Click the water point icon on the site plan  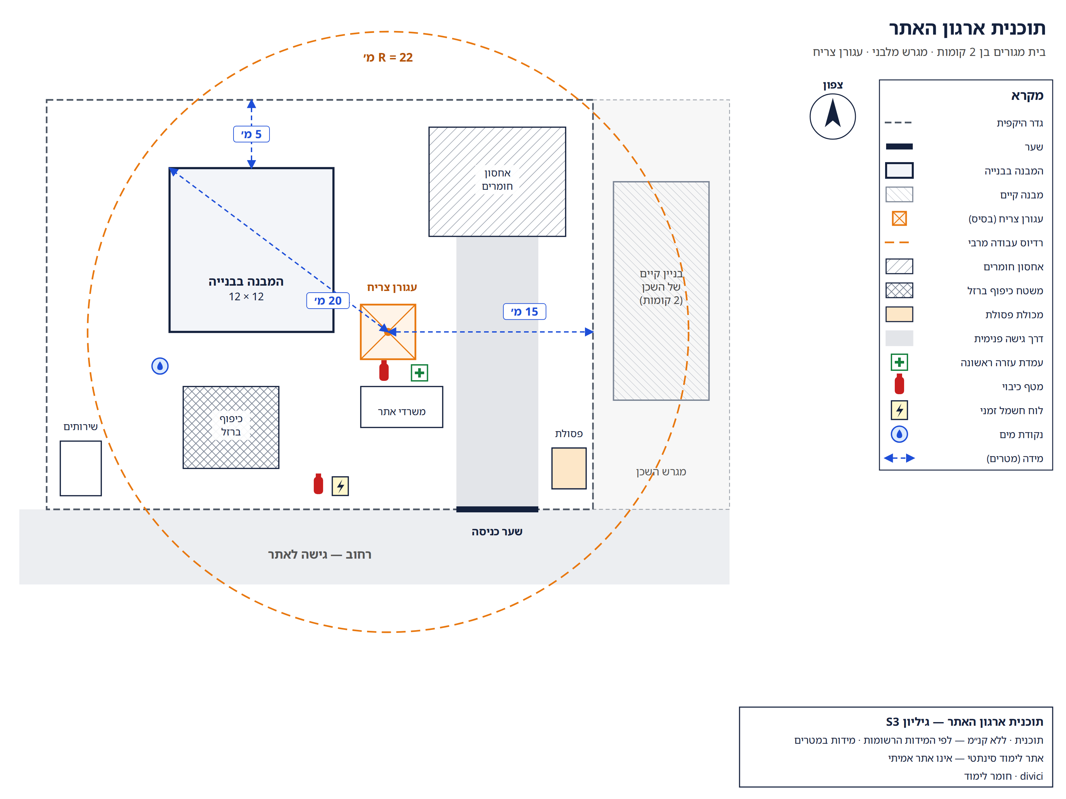click(x=160, y=366)
